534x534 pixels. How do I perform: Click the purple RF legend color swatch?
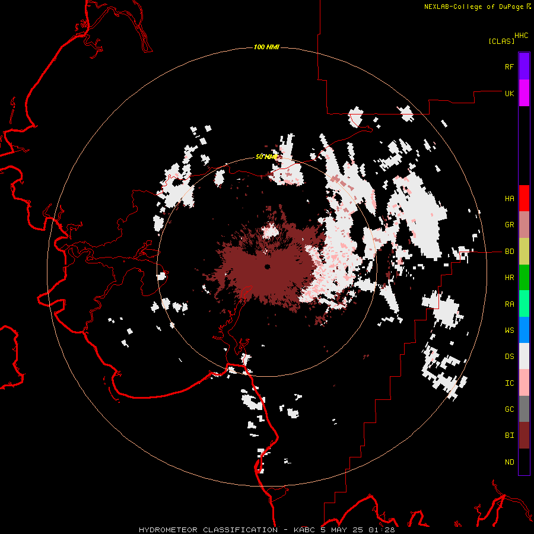point(524,66)
